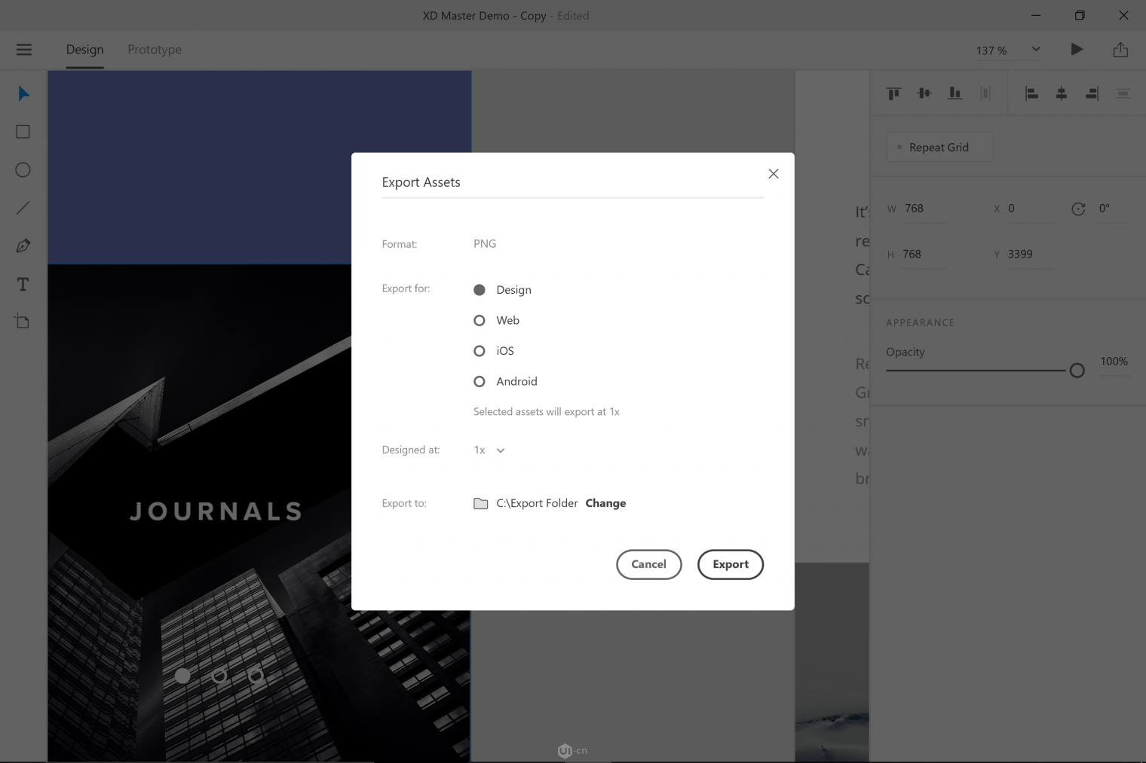1146x763 pixels.
Task: Select the Ellipse tool
Action: coord(23,169)
